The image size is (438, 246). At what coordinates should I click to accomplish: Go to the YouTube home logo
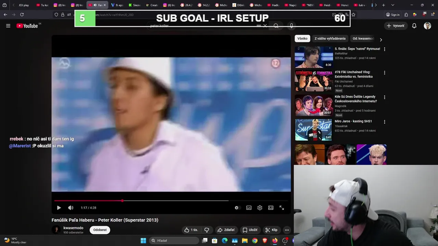(x=27, y=26)
